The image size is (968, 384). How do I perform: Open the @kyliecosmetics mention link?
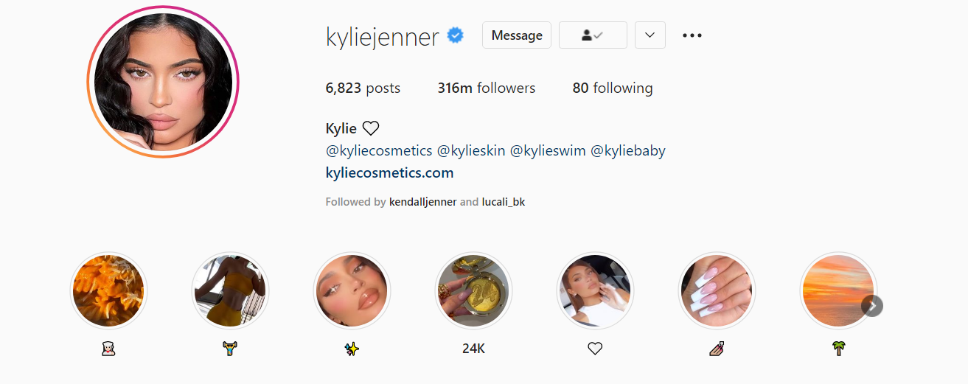click(x=379, y=151)
